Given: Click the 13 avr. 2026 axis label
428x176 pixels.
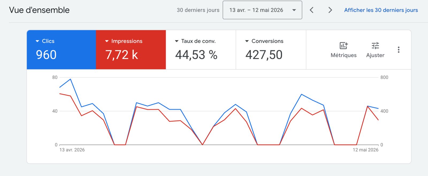Looking at the screenshot, I should tap(72, 150).
